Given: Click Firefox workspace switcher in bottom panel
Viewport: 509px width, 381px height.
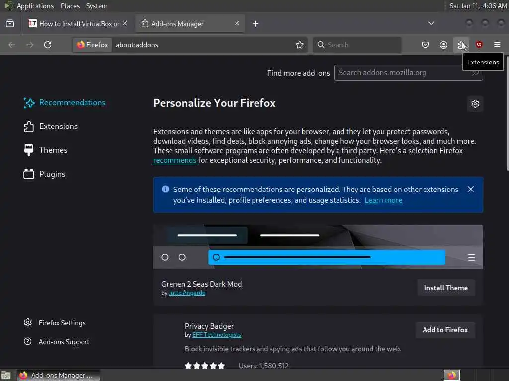Looking at the screenshot, I should (451, 375).
